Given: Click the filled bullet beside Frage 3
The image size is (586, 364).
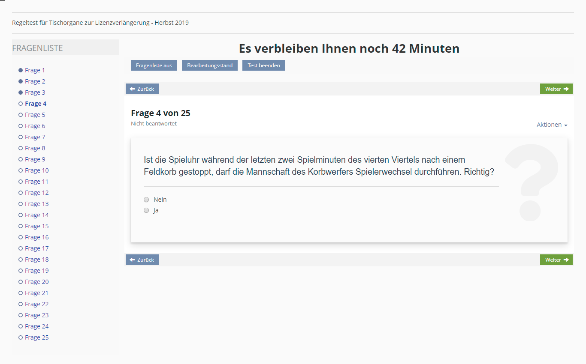Looking at the screenshot, I should pos(21,92).
